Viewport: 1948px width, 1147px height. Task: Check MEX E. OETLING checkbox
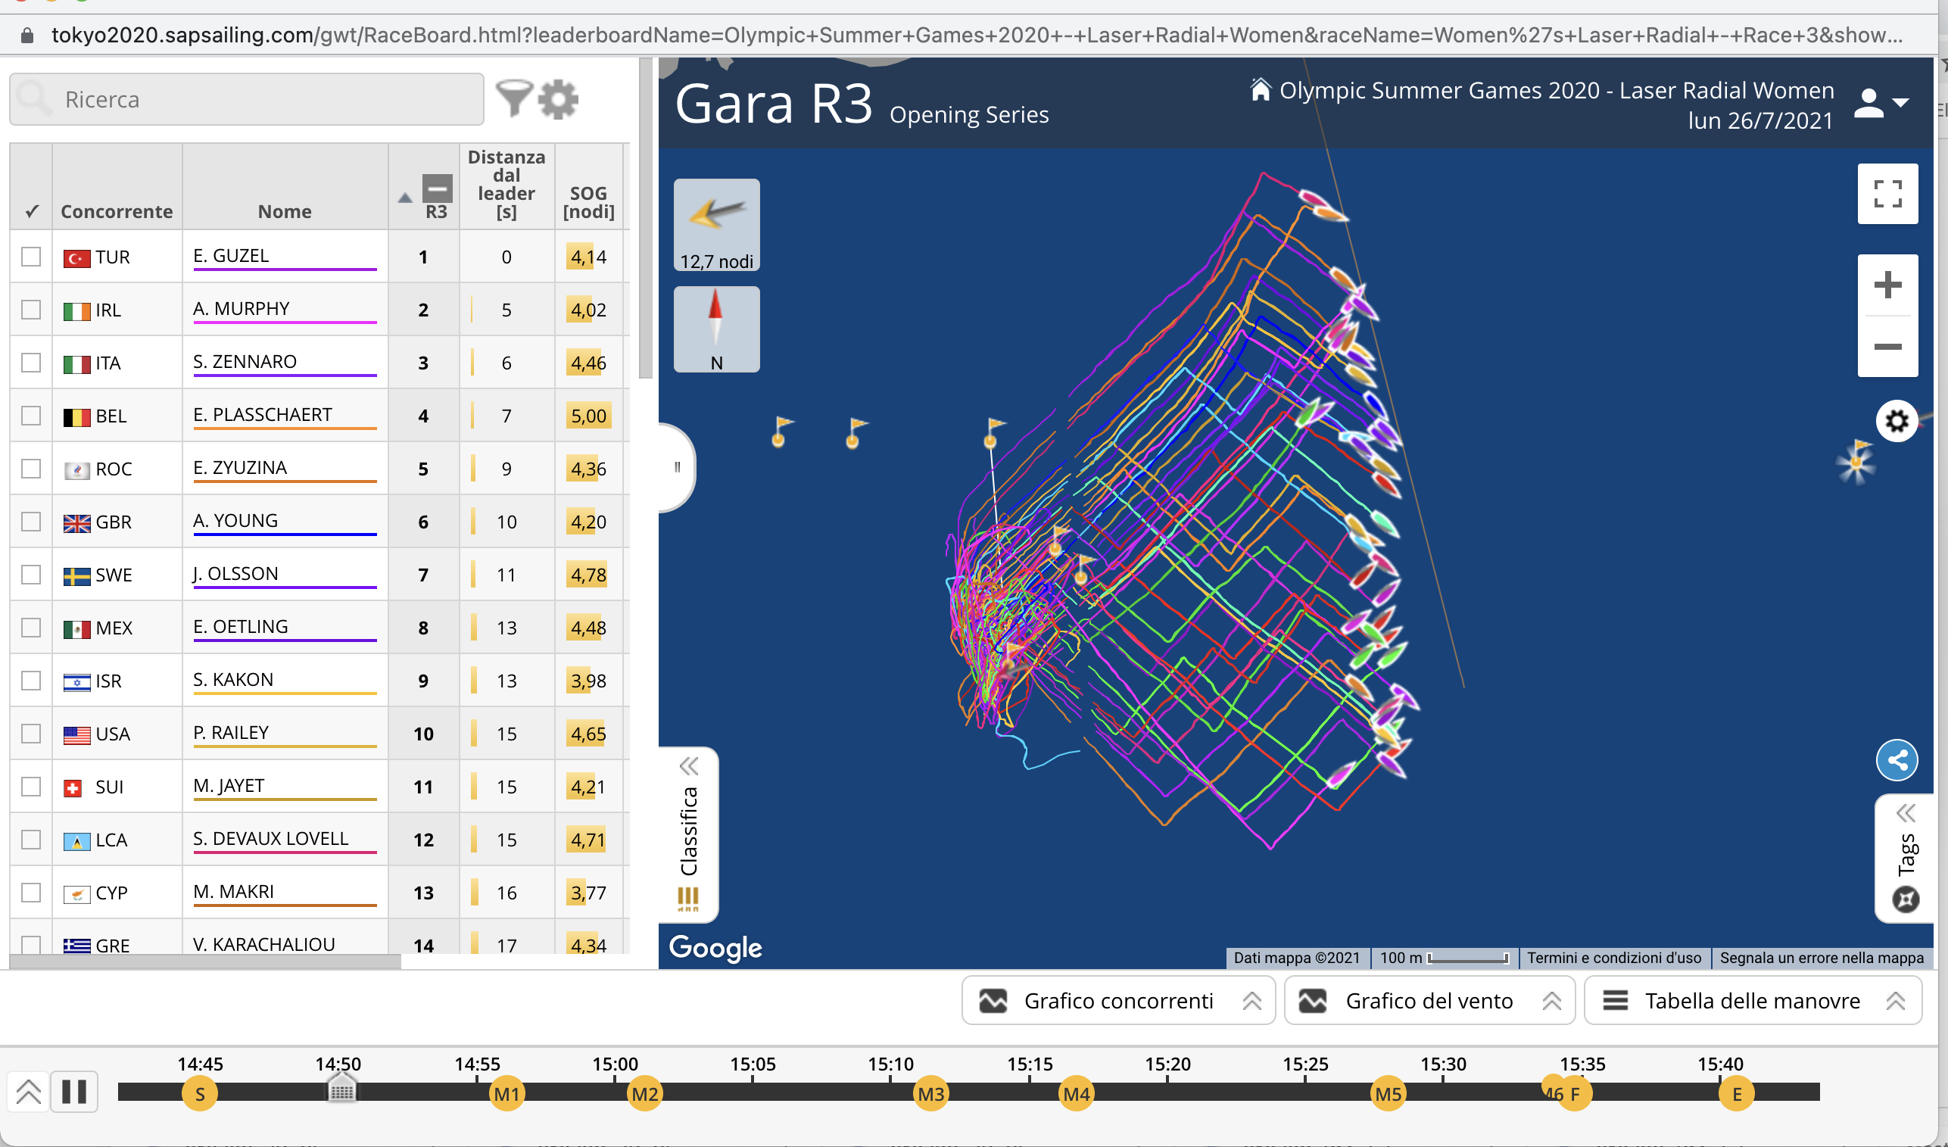coord(31,628)
